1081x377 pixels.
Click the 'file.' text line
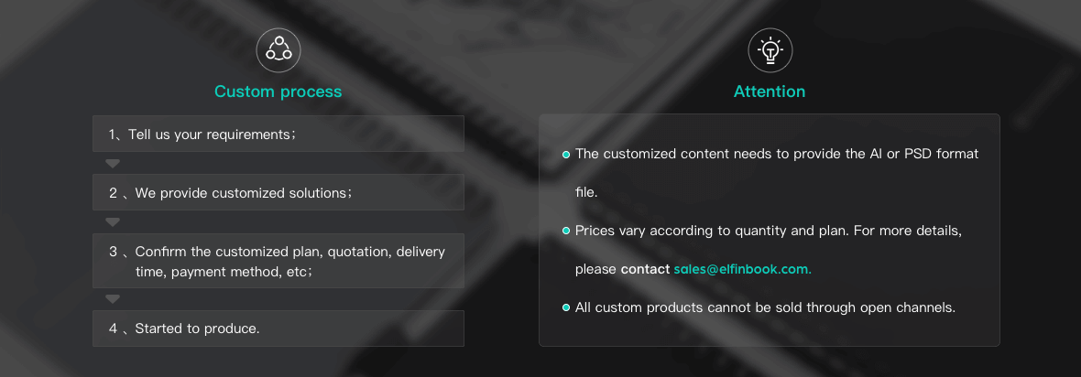tap(586, 192)
